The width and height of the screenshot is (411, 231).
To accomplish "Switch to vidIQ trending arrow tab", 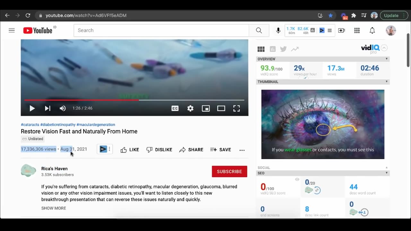I will (x=295, y=49).
